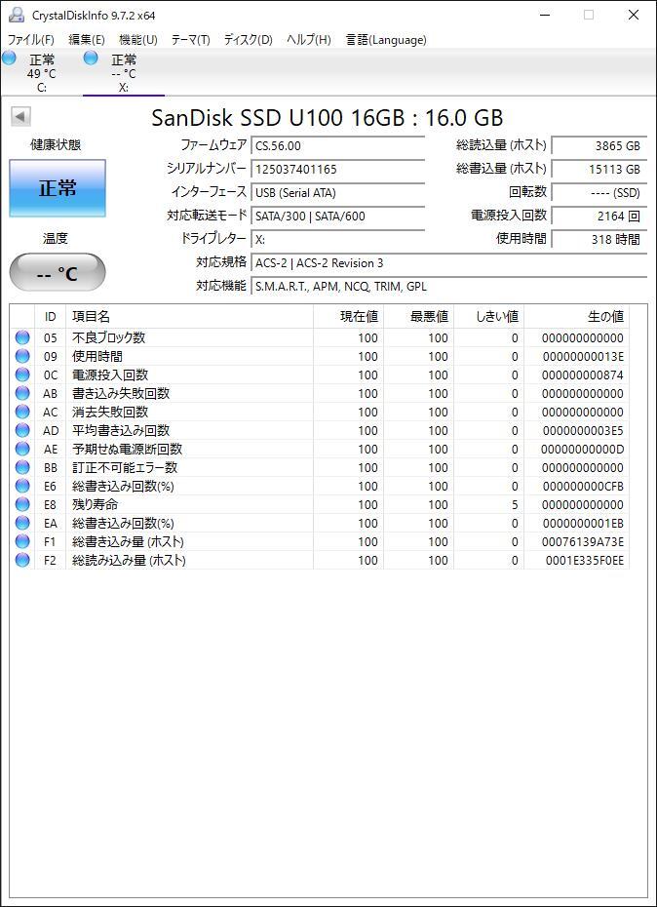The image size is (657, 907).
Task: Click total host reads value 3865 GB
Action: tap(599, 145)
